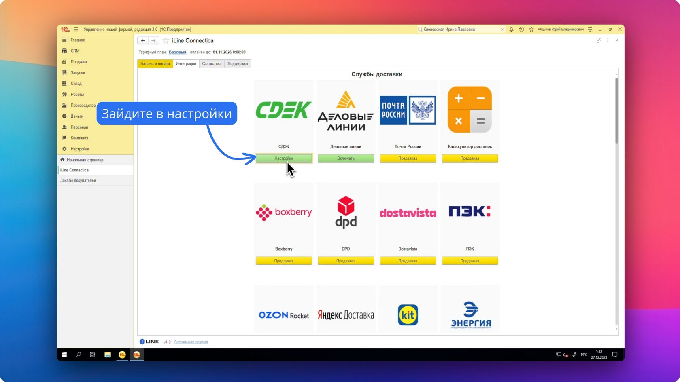Viewport: 680px width, 382px height.
Task: Open notifications bell icon
Action: (511, 29)
